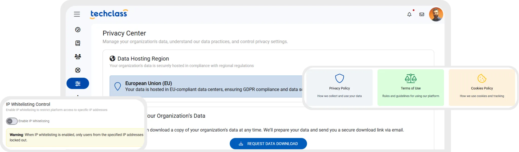Image resolution: width=519 pixels, height=152 pixels.
Task: Select the European Union (EU) region
Action: pyautogui.click(x=206, y=86)
